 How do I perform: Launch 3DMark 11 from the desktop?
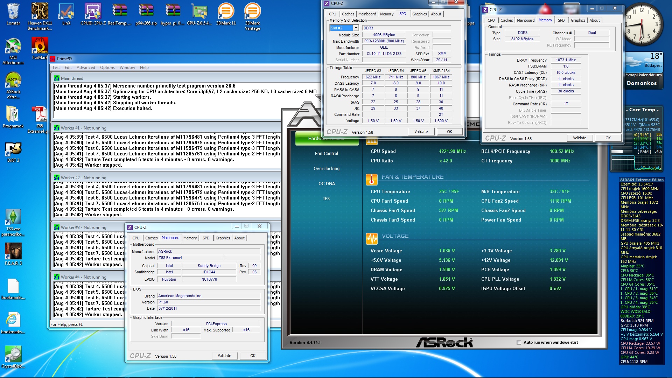[226, 14]
